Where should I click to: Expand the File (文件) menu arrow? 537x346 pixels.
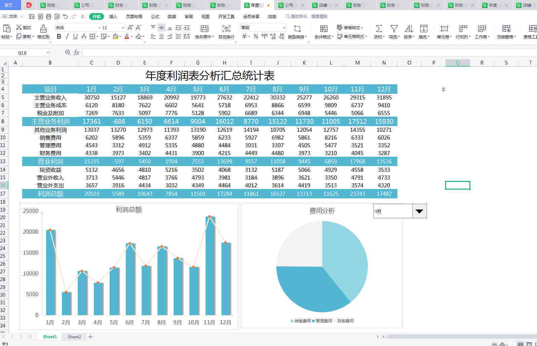[x=22, y=16]
